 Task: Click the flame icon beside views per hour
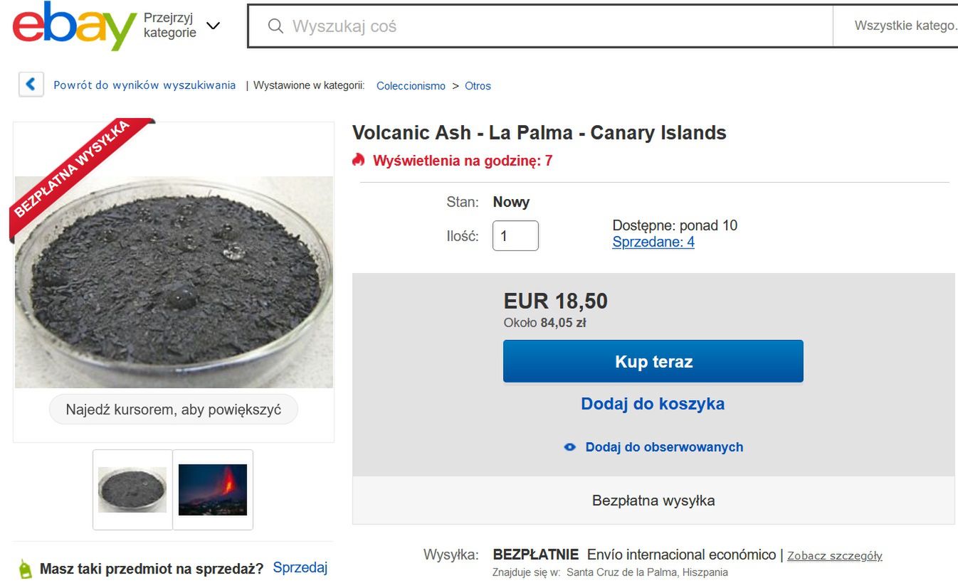[358, 161]
